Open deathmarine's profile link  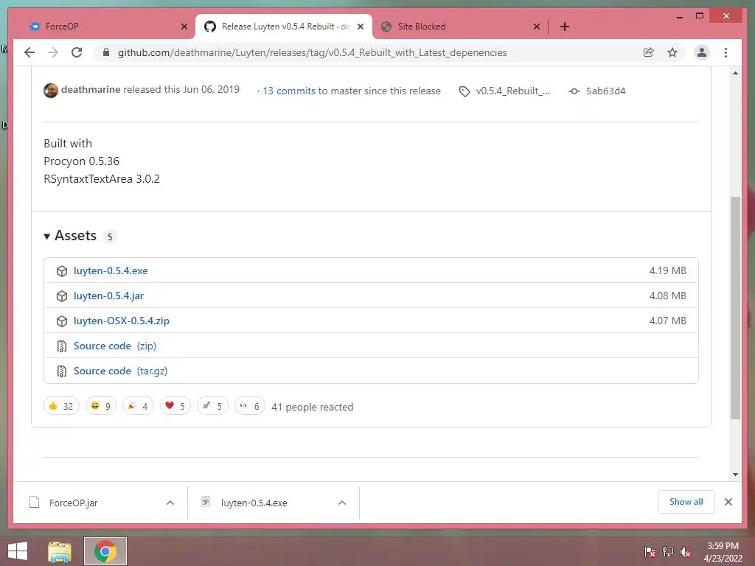coord(91,89)
